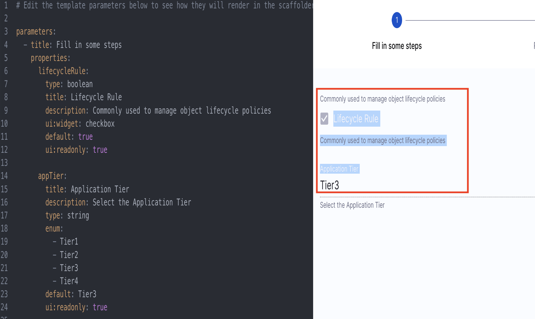Place cursor on the "ui:widget: checkbox" line
Viewport: 535px width, 319px height.
(x=80, y=124)
